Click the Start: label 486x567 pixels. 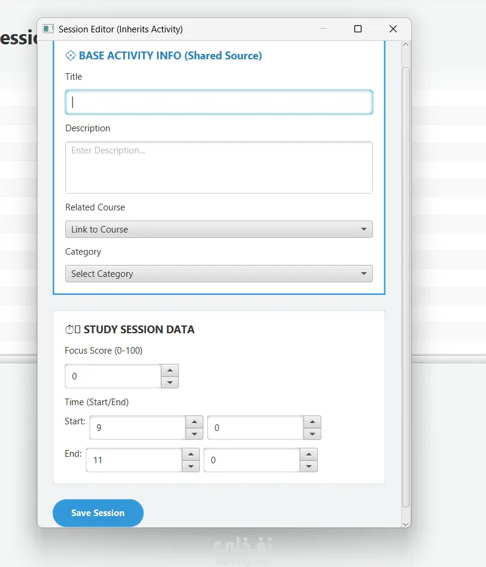pyautogui.click(x=75, y=421)
